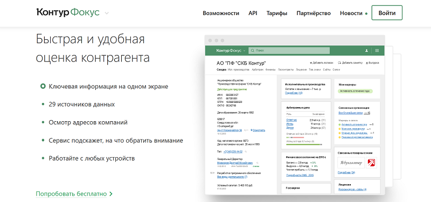The width and height of the screenshot is (431, 202).
Task: Switch to the Исп. производства tab
Action: pyautogui.click(x=239, y=70)
